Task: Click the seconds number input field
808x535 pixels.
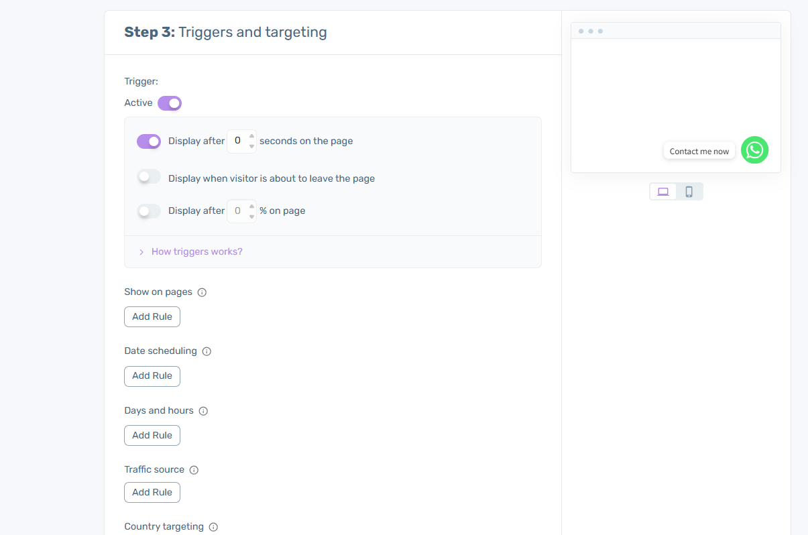Action: (237, 141)
